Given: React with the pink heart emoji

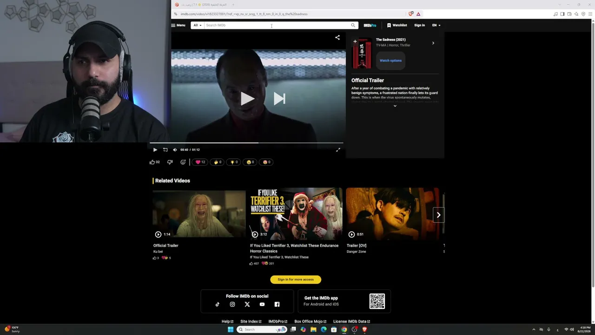Looking at the screenshot, I should [200, 162].
